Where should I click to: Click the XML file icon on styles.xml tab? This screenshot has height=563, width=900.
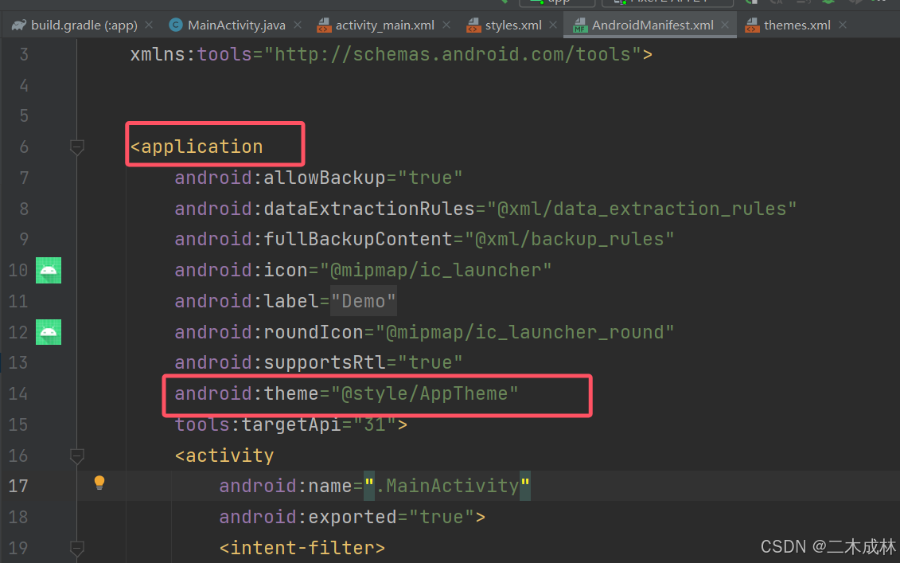pos(473,25)
